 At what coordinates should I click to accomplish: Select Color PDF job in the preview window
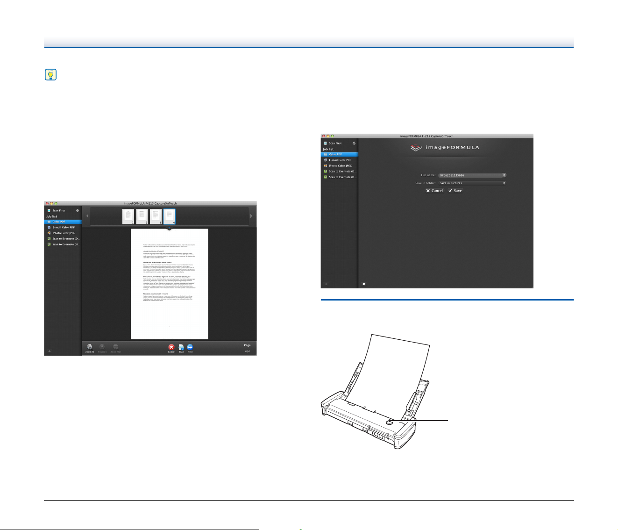[63, 222]
